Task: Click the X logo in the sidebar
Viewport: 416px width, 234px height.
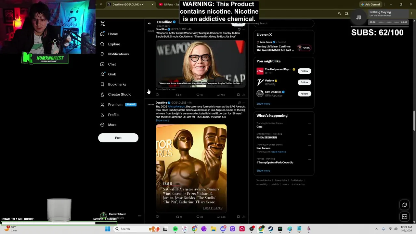Action: click(x=103, y=24)
